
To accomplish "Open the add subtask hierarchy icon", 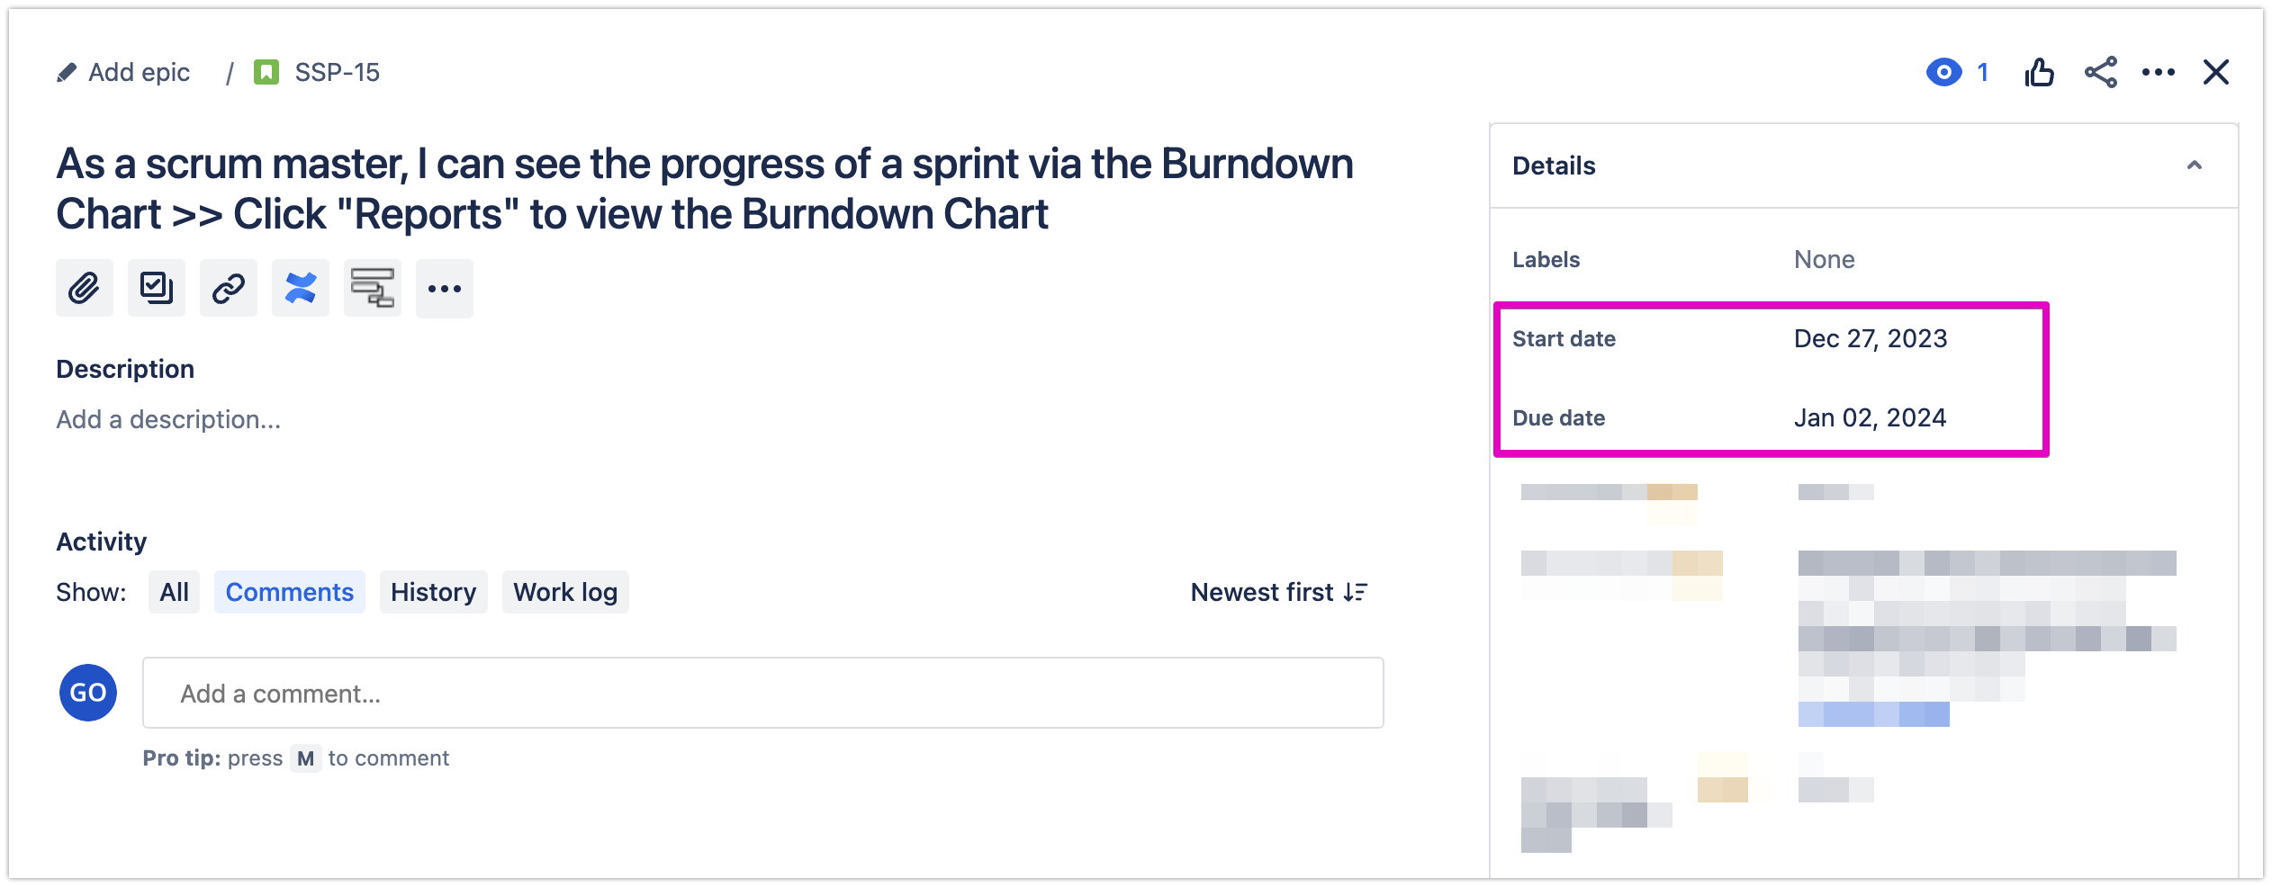I will tap(372, 288).
